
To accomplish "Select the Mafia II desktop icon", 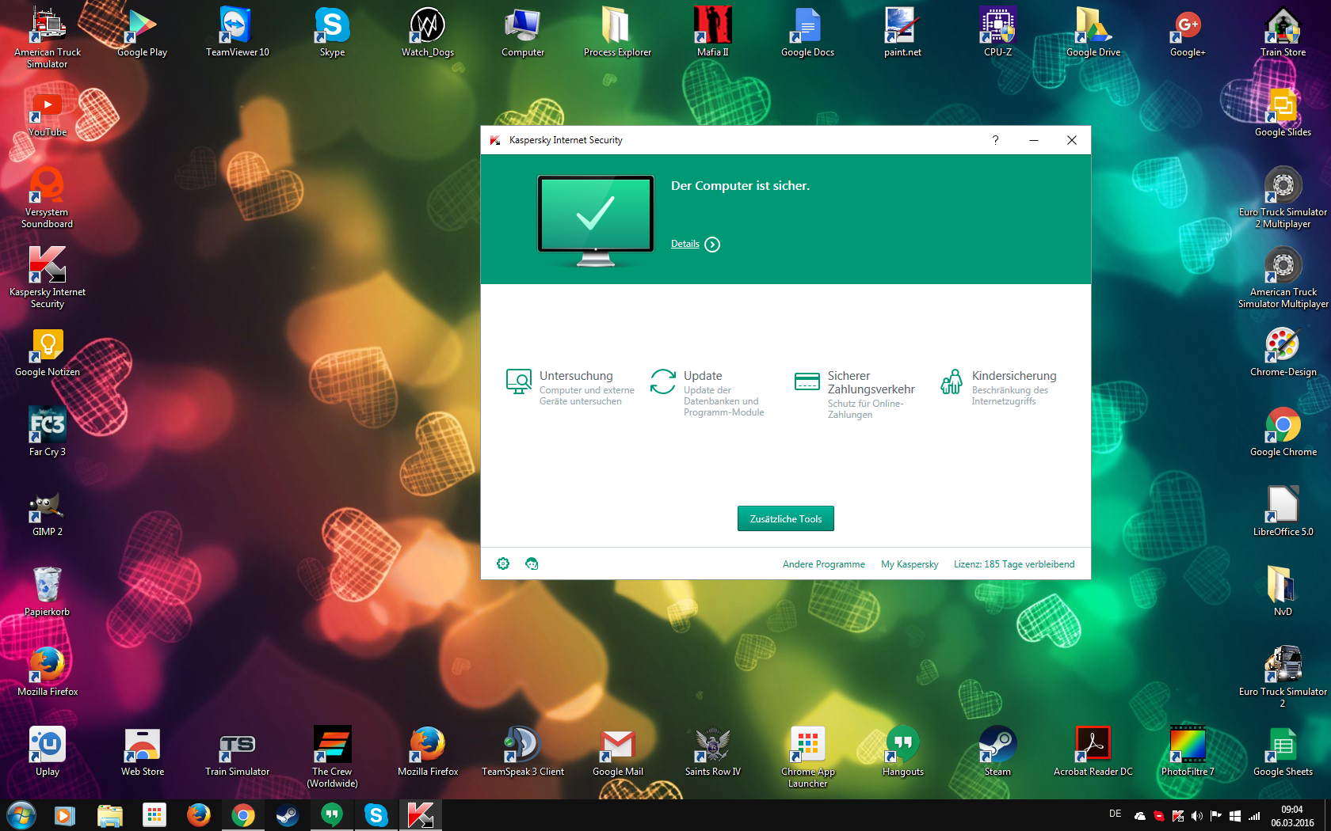I will pos(713,32).
